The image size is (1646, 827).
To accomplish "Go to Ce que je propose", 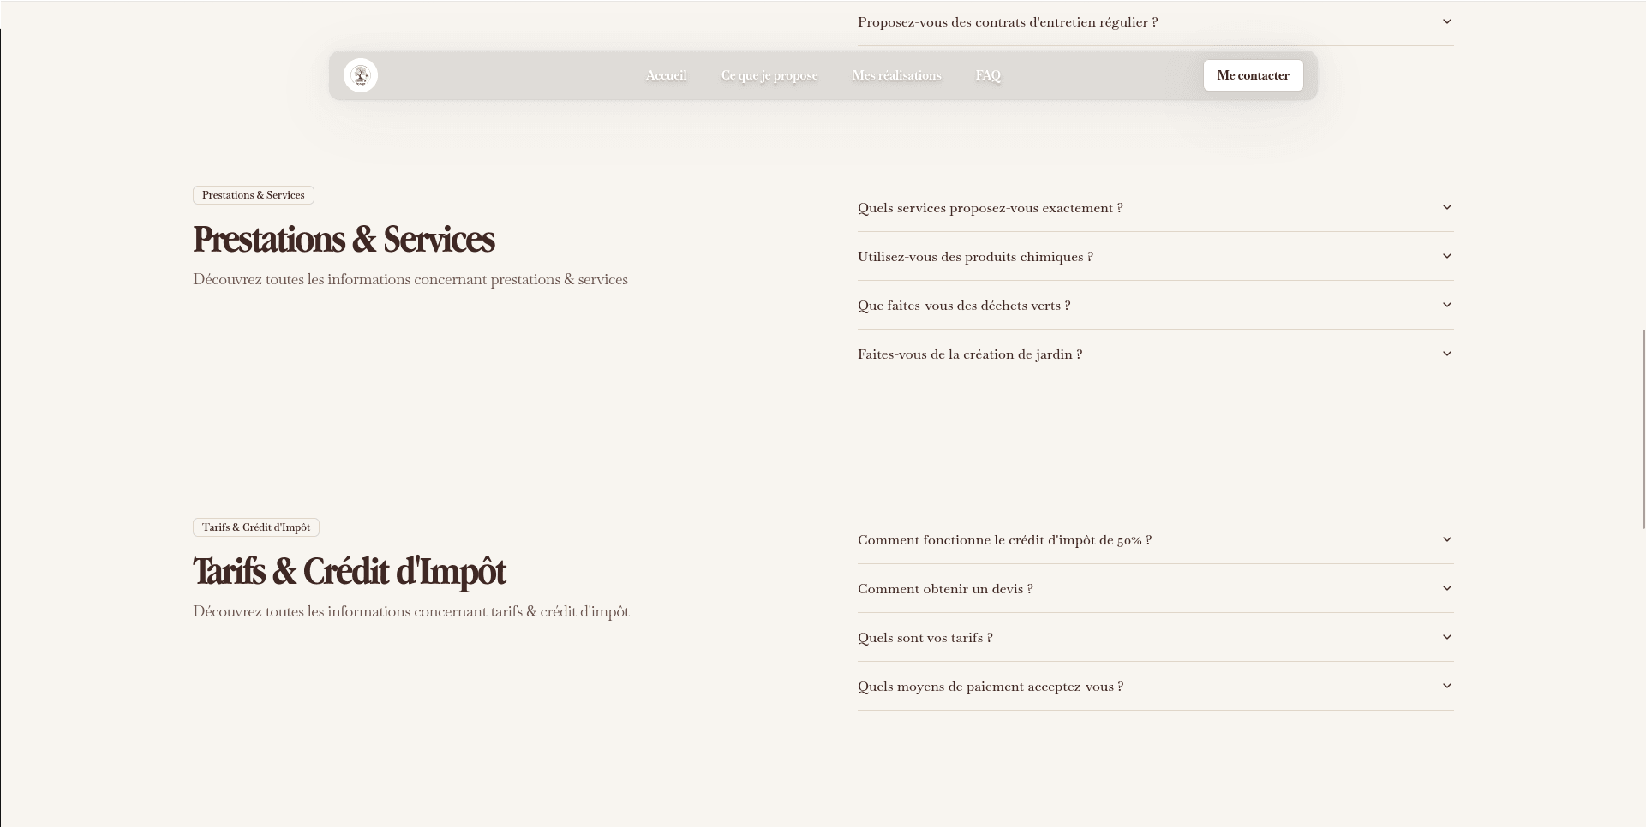I will point(769,75).
